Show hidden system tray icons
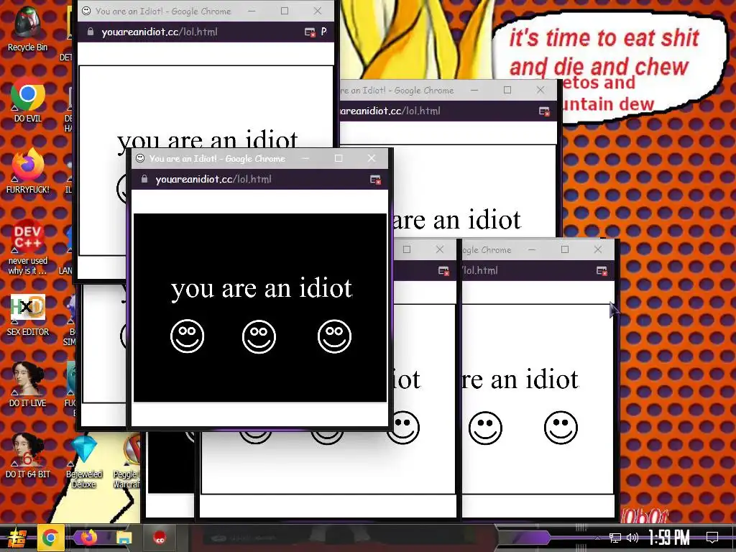Viewport: 736px width, 552px height. click(x=597, y=538)
